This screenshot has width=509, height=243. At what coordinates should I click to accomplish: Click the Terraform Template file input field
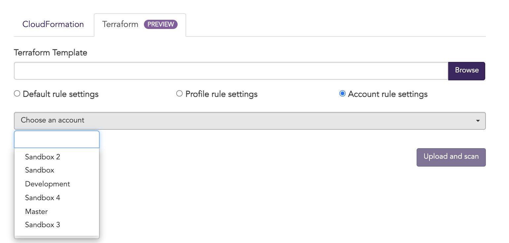(x=231, y=71)
